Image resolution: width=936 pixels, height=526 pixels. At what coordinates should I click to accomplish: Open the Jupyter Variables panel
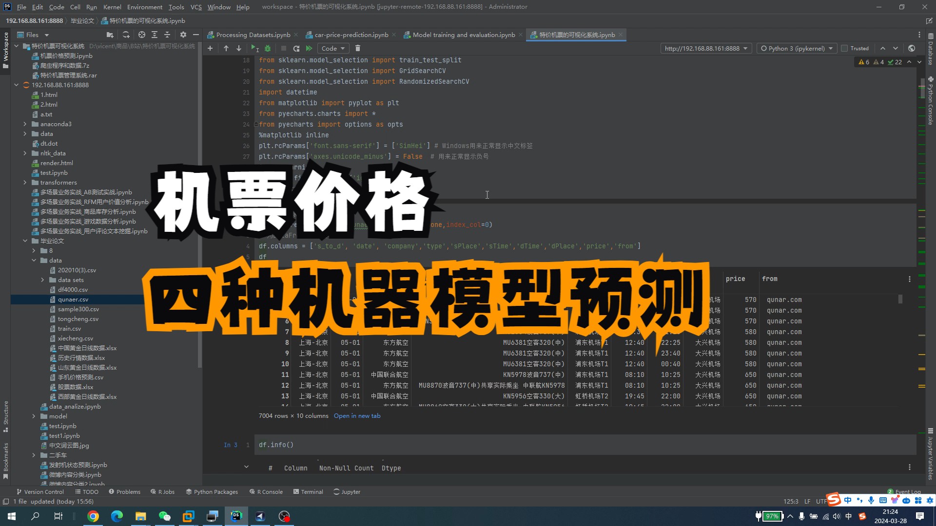coord(931,451)
